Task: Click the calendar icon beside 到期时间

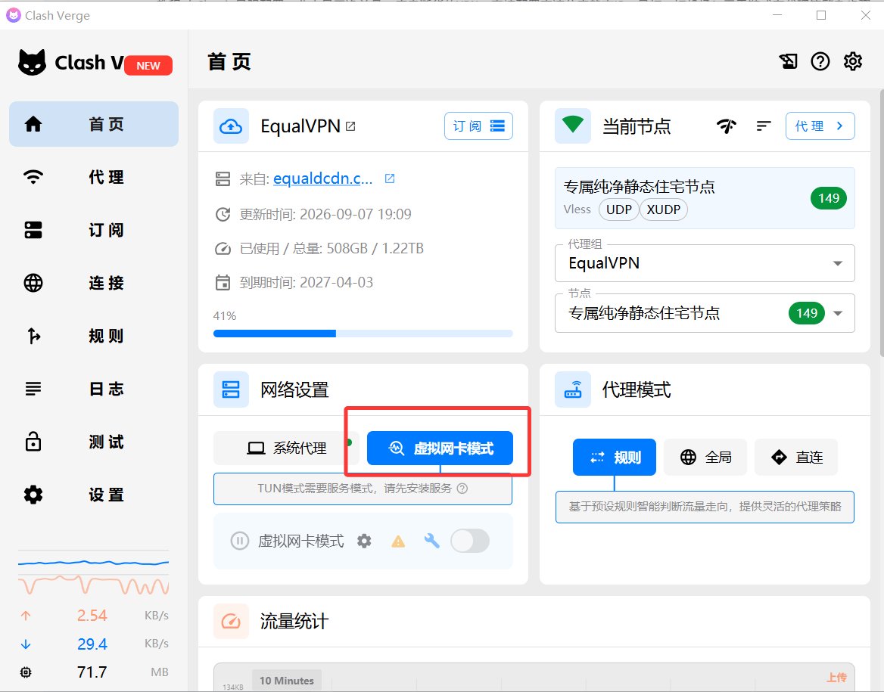Action: (x=223, y=282)
